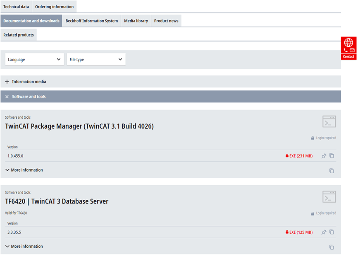Copy icon in Package Manager More information row
The width and height of the screenshot is (358, 256).
[332, 171]
